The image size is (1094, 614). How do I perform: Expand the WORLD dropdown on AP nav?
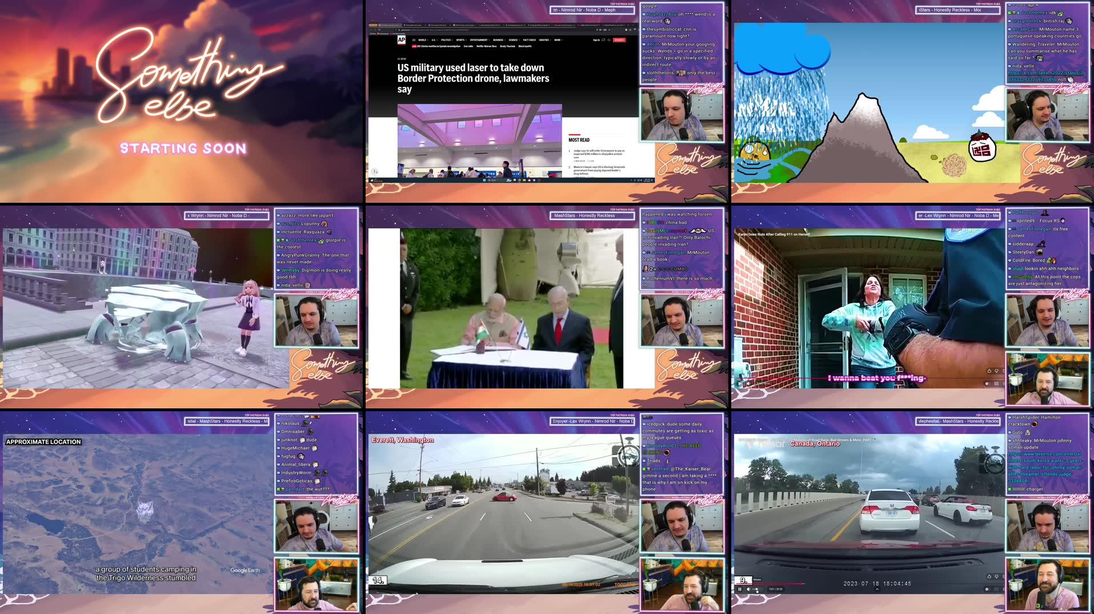tap(427, 40)
